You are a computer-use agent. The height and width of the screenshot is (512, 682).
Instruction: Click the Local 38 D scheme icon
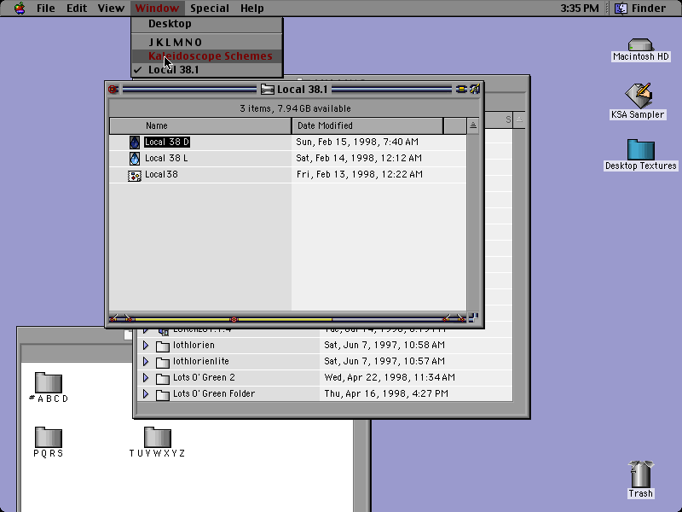click(135, 143)
